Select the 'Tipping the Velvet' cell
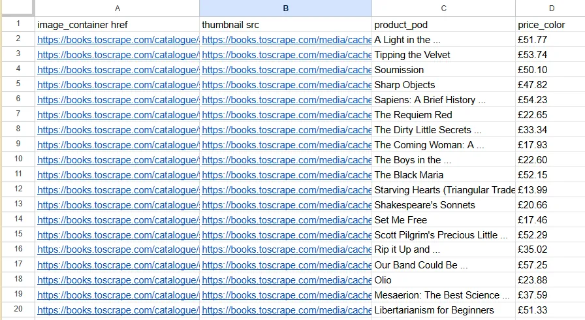Screen dimensions: 585x320 [443, 54]
